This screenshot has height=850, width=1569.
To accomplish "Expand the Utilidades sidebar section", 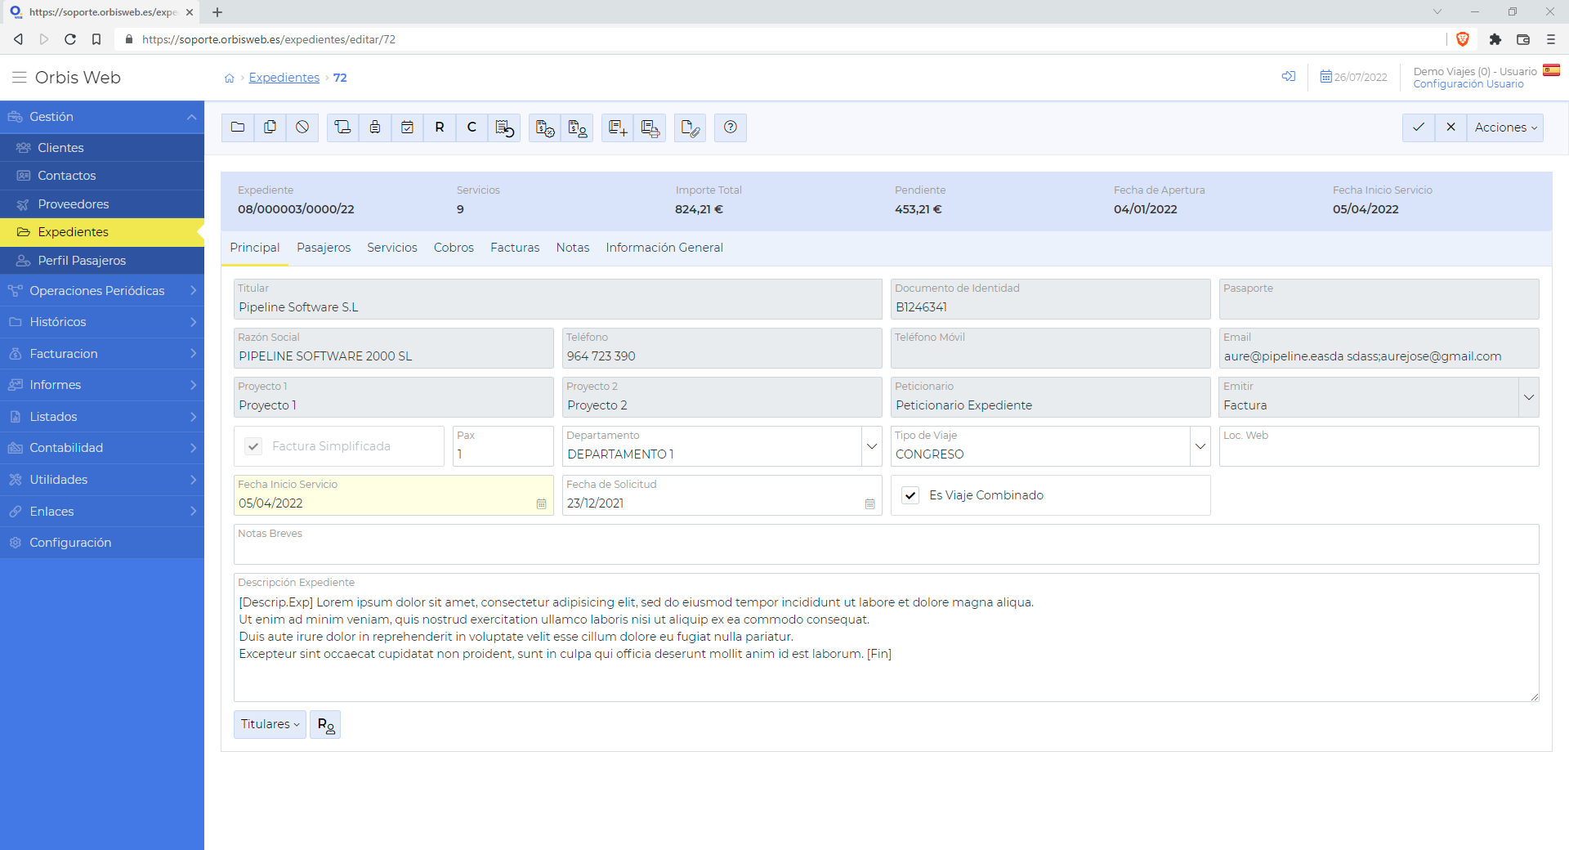I will pos(102,480).
